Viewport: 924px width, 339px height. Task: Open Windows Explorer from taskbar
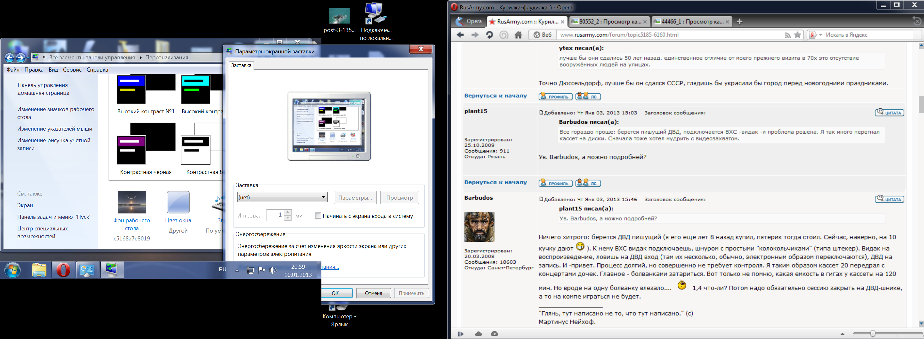tap(39, 270)
